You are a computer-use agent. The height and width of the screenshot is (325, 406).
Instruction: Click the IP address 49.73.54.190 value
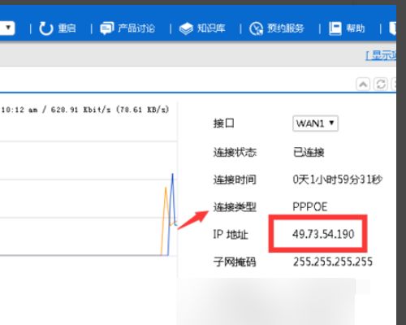323,234
